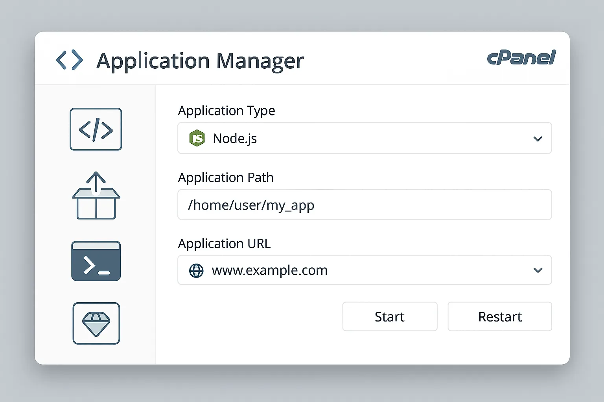Click the Application Manager title text
604x402 pixels.
pyautogui.click(x=200, y=61)
